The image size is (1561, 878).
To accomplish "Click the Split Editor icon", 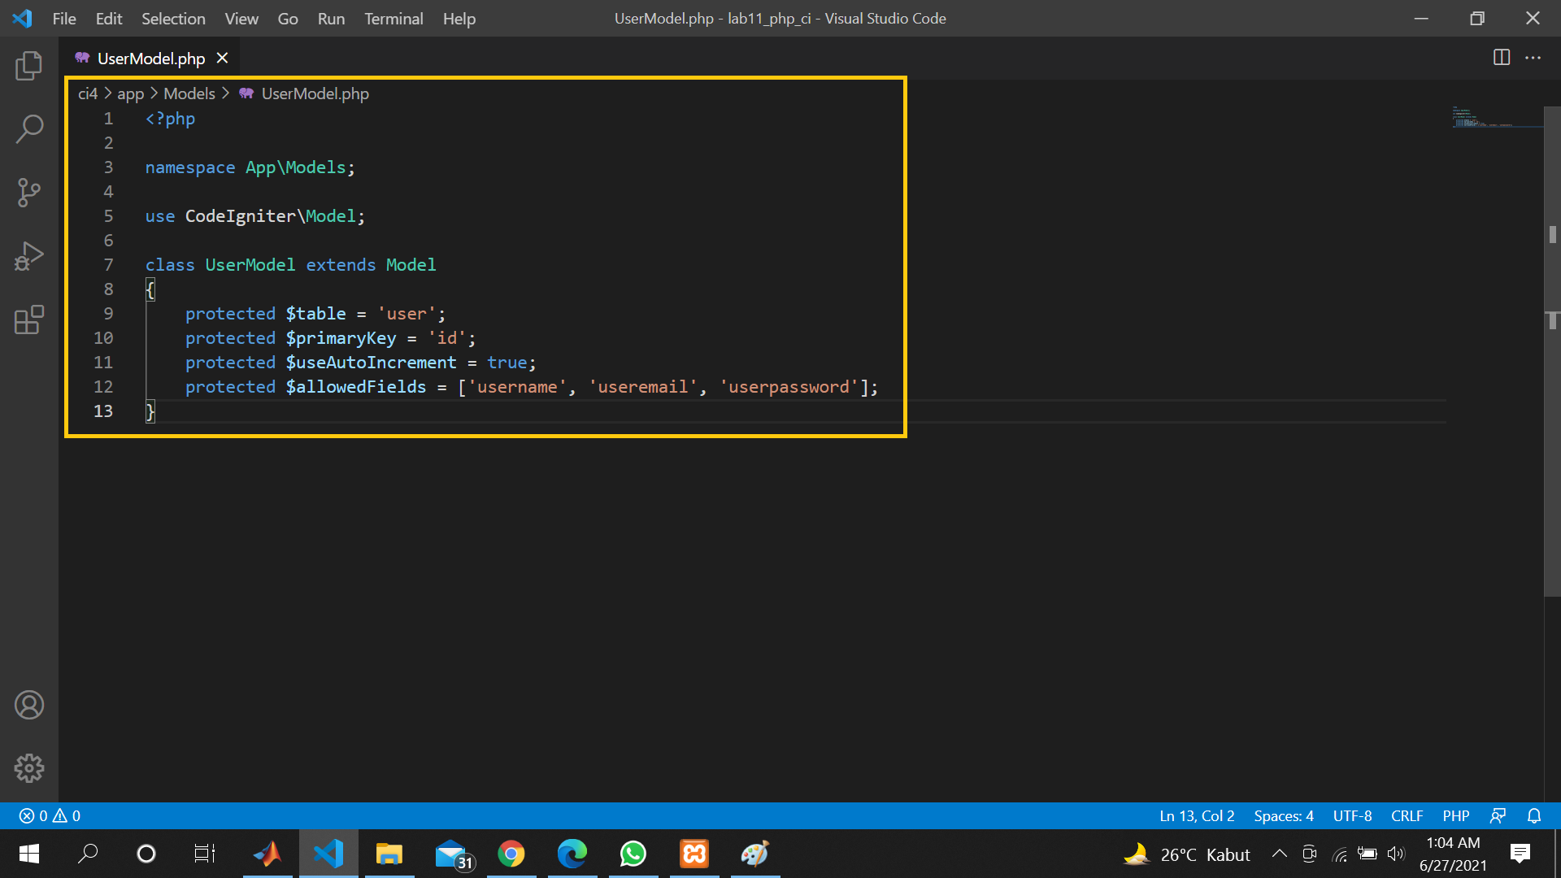I will 1501,58.
